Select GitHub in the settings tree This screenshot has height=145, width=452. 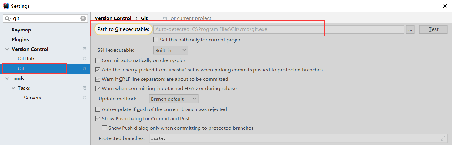(x=26, y=59)
